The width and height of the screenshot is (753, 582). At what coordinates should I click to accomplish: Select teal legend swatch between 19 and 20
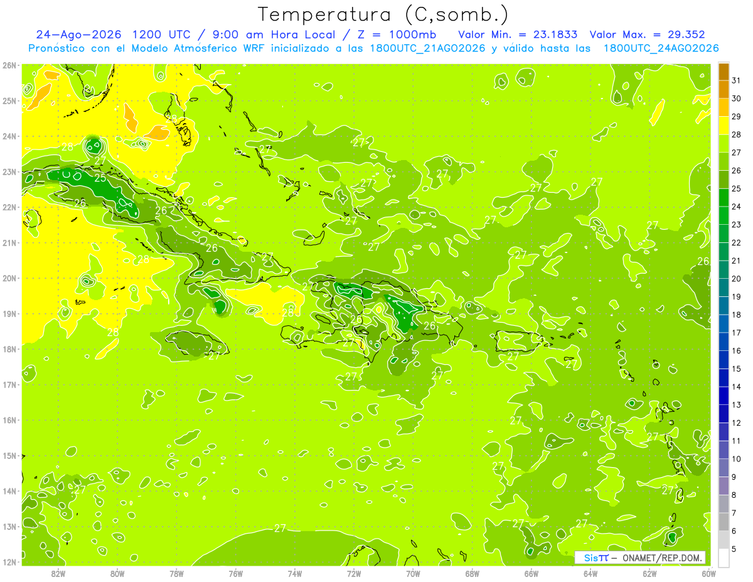pyautogui.click(x=724, y=288)
